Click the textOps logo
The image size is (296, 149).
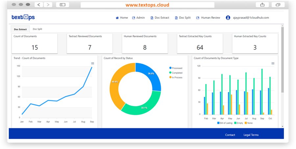(x=23, y=17)
